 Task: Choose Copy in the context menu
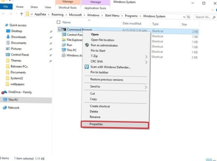pos(94,99)
